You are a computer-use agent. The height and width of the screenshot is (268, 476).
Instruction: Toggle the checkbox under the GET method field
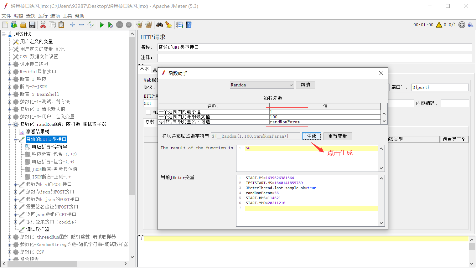point(148,112)
